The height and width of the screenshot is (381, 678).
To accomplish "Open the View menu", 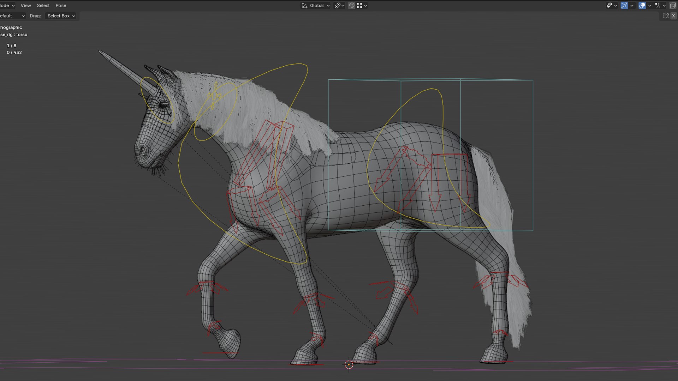I will coord(26,5).
